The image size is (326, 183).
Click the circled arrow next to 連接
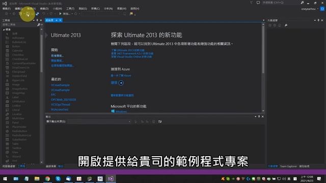[121, 83]
